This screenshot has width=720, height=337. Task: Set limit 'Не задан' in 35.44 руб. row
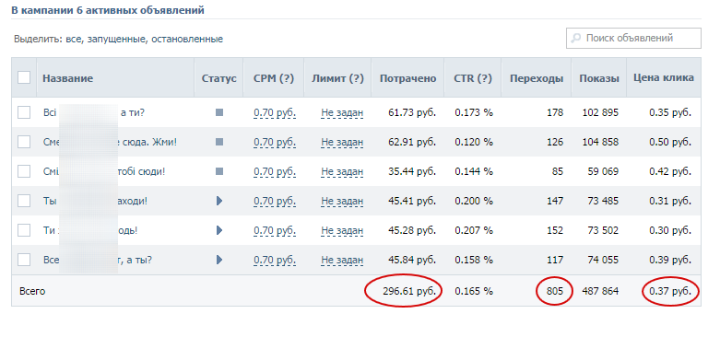point(342,172)
